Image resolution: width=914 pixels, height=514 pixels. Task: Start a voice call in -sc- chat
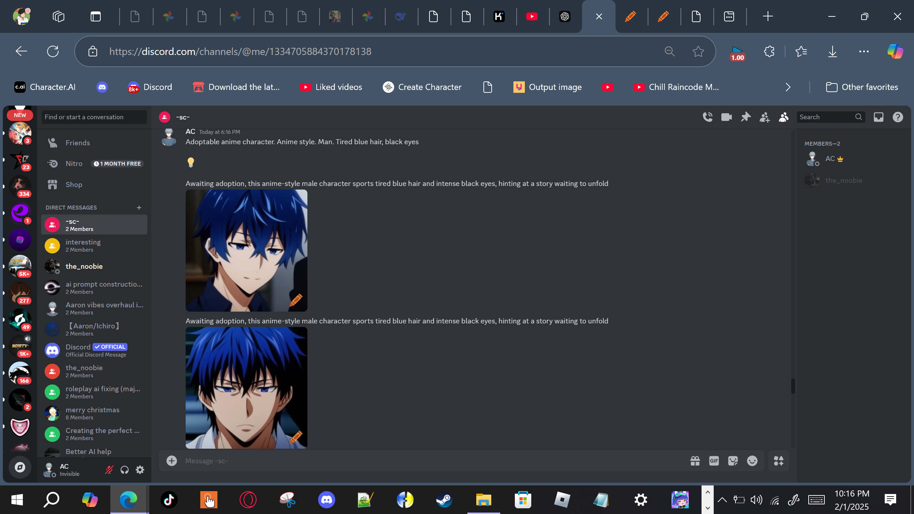(x=707, y=117)
